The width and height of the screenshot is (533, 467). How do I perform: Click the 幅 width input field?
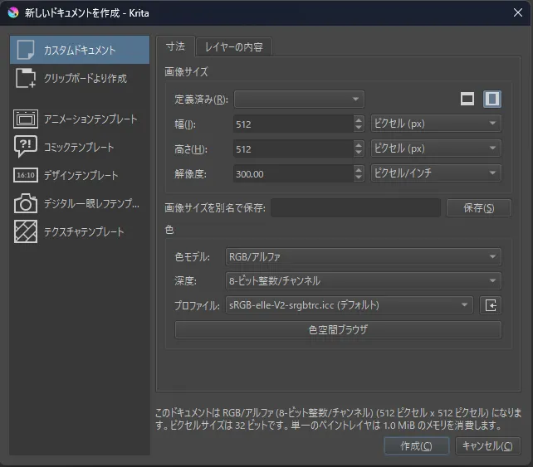click(x=294, y=124)
